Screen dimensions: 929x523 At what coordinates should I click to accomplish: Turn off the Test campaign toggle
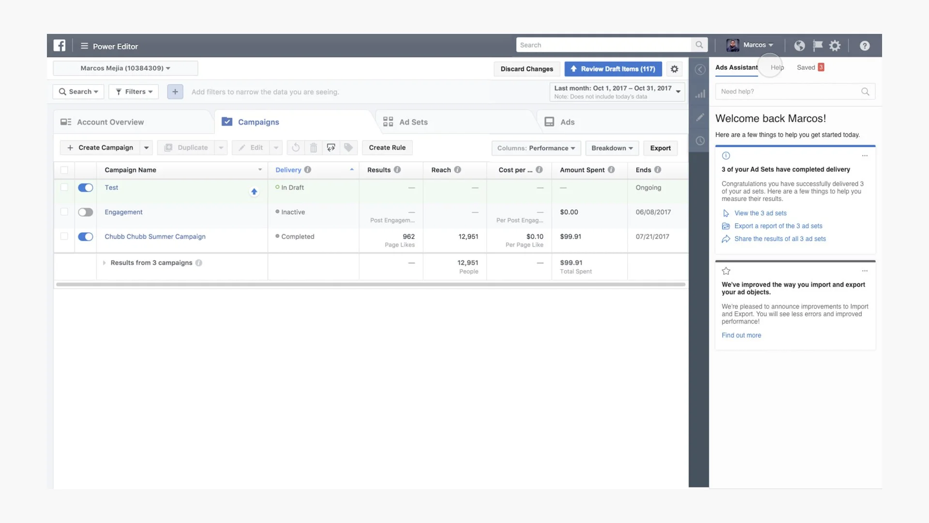click(x=86, y=188)
